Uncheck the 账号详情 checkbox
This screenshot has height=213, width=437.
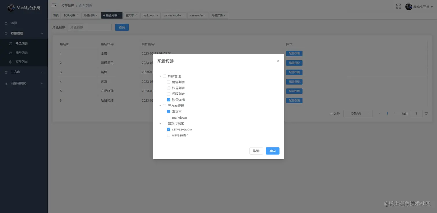pyautogui.click(x=169, y=100)
